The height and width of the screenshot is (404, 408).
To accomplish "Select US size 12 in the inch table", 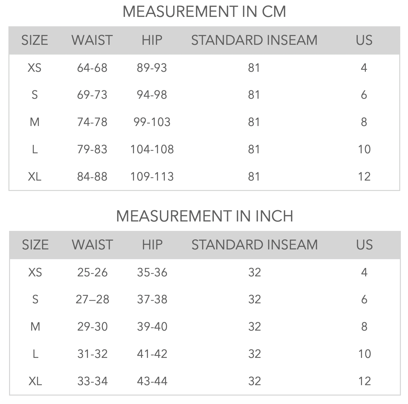I will 365,381.
